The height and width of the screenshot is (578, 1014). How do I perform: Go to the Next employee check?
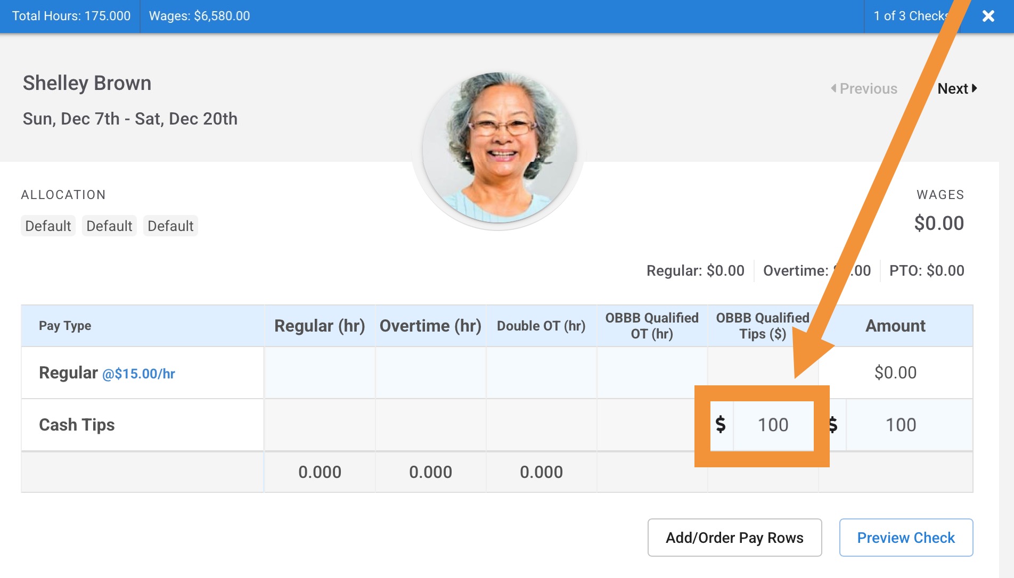(956, 89)
